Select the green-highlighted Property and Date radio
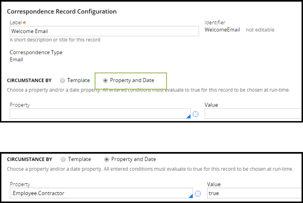The width and height of the screenshot is (303, 203). click(105, 80)
